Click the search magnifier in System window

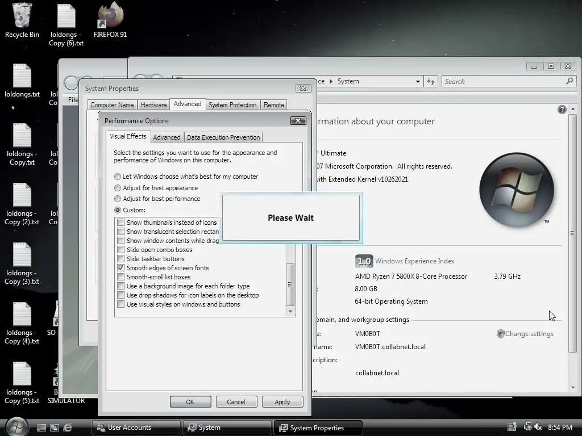[x=569, y=81]
